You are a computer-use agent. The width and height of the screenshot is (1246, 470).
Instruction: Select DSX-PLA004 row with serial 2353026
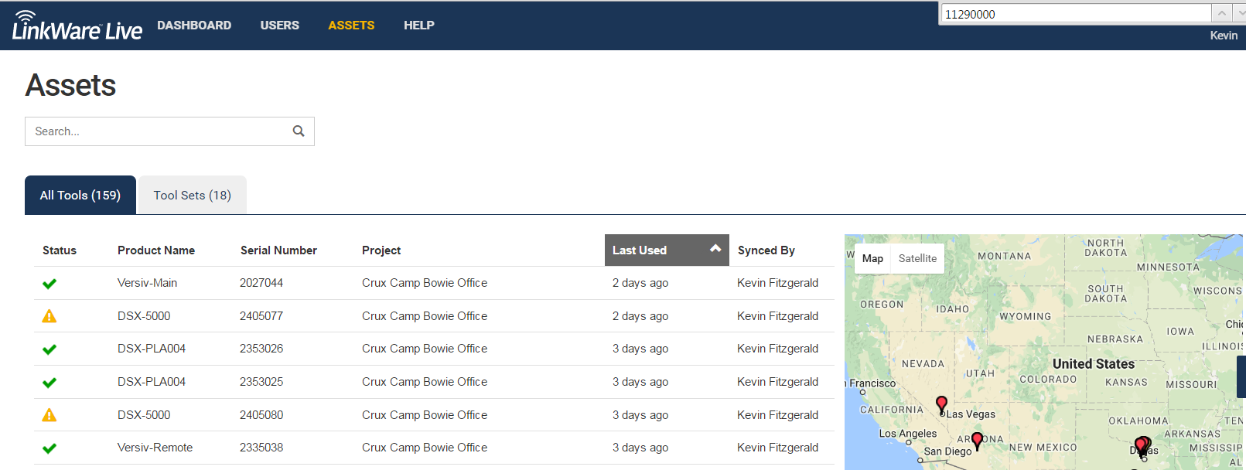point(434,349)
